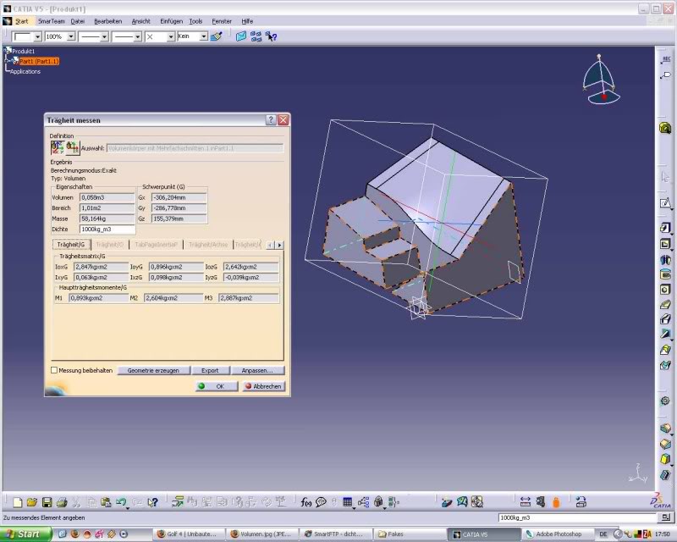Open the line type dropdown
The width and height of the screenshot is (677, 542).
137,36
